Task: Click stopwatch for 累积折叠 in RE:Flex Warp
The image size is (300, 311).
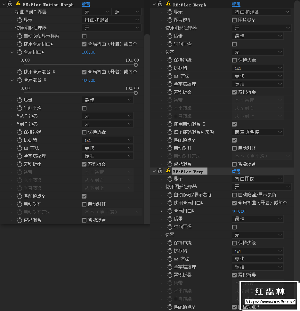Action: [x=170, y=275]
